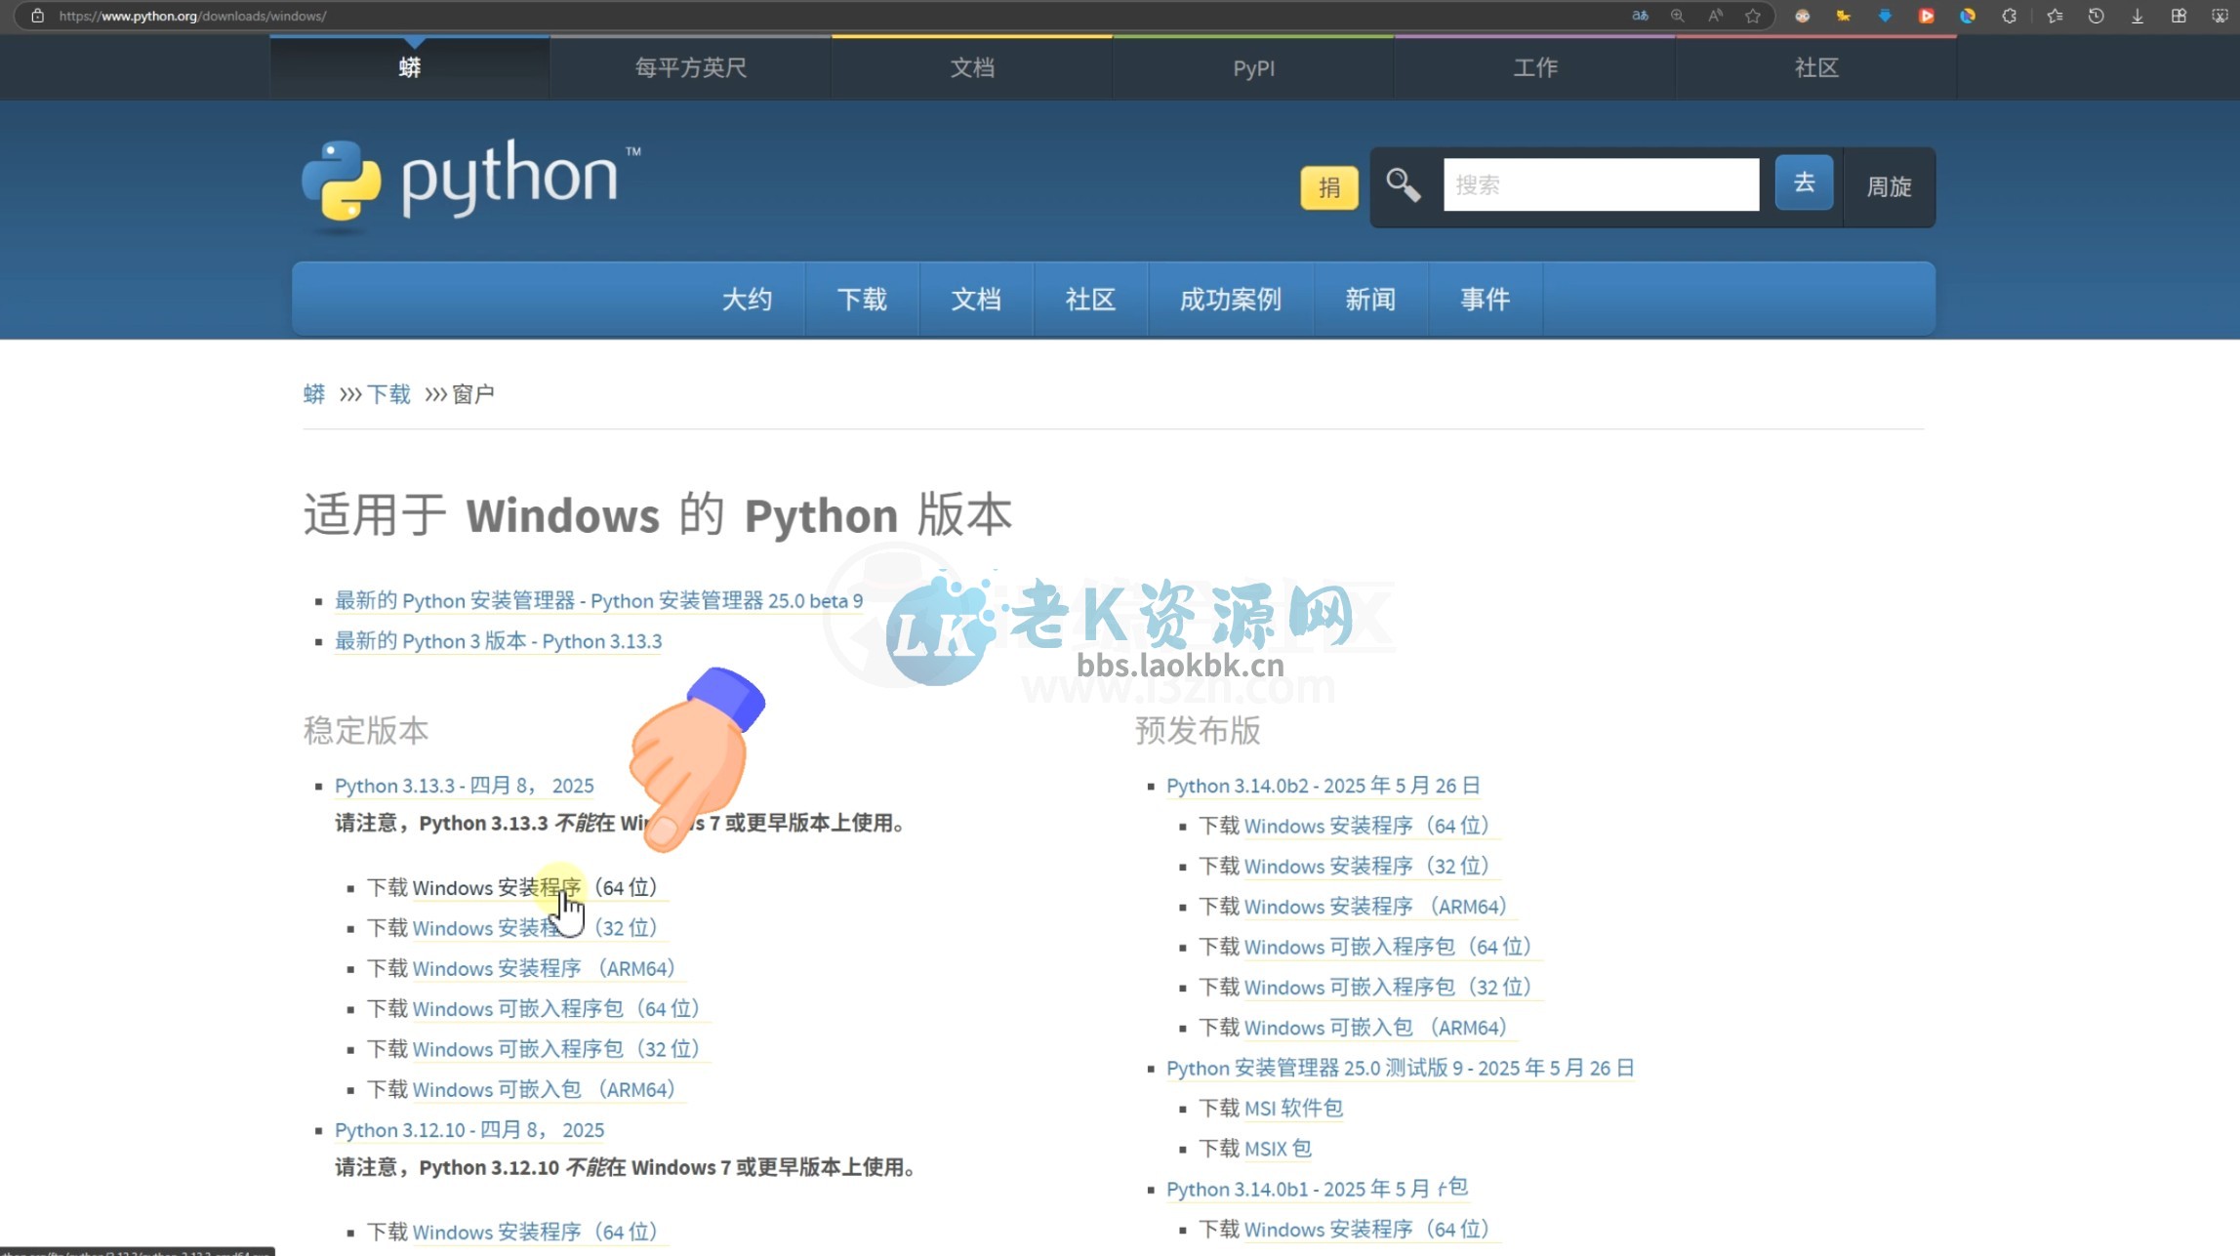Click the favorite star icon in address bar
The image size is (2240, 1256).
(x=1753, y=16)
